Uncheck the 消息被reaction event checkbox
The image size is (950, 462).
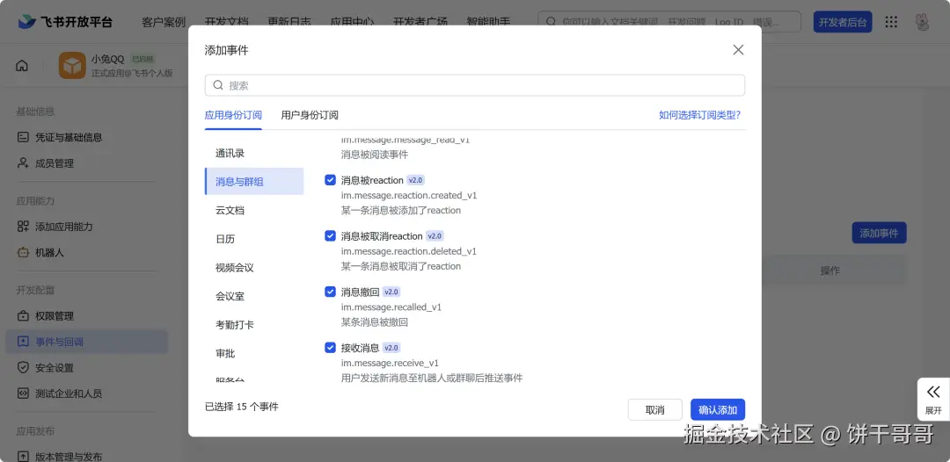point(331,180)
